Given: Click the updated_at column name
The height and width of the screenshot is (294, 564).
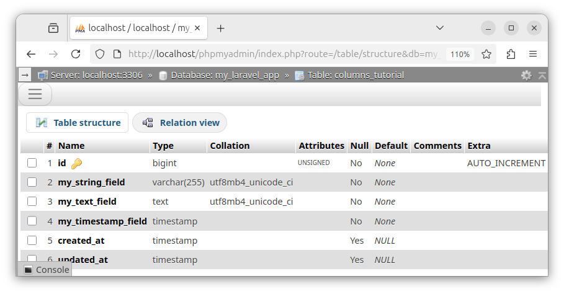Looking at the screenshot, I should [x=83, y=260].
